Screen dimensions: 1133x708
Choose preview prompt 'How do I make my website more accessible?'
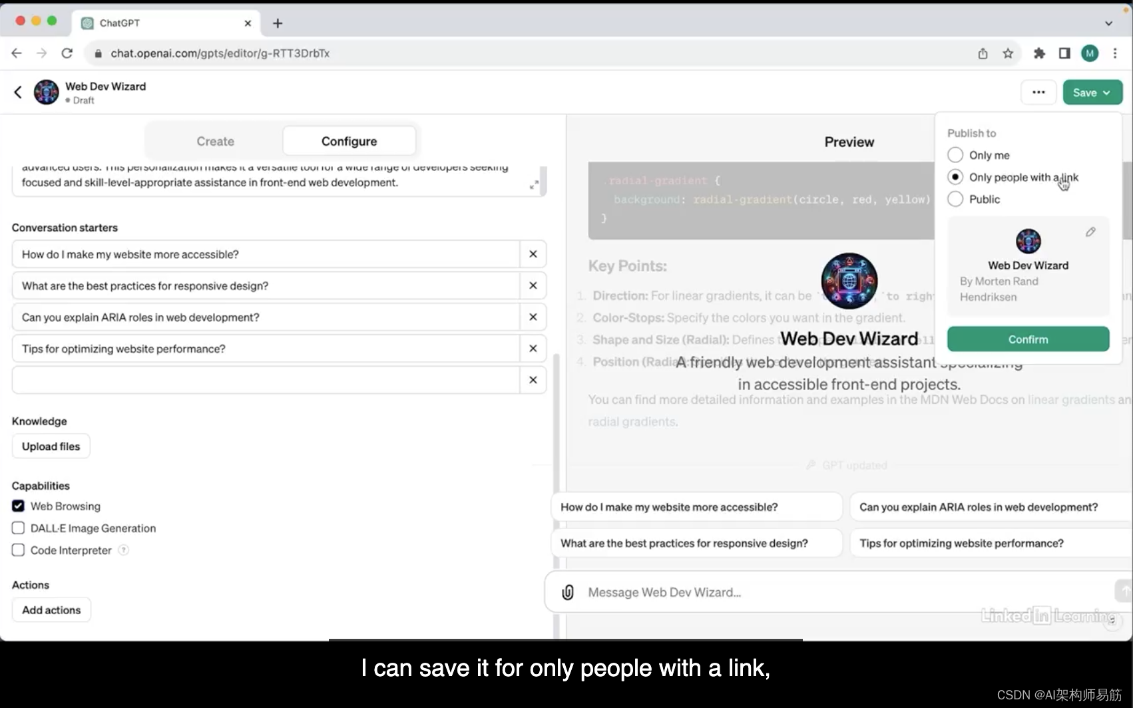(696, 507)
